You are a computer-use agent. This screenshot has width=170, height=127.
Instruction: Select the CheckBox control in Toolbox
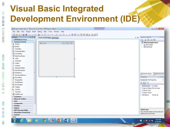(x=18, y=49)
